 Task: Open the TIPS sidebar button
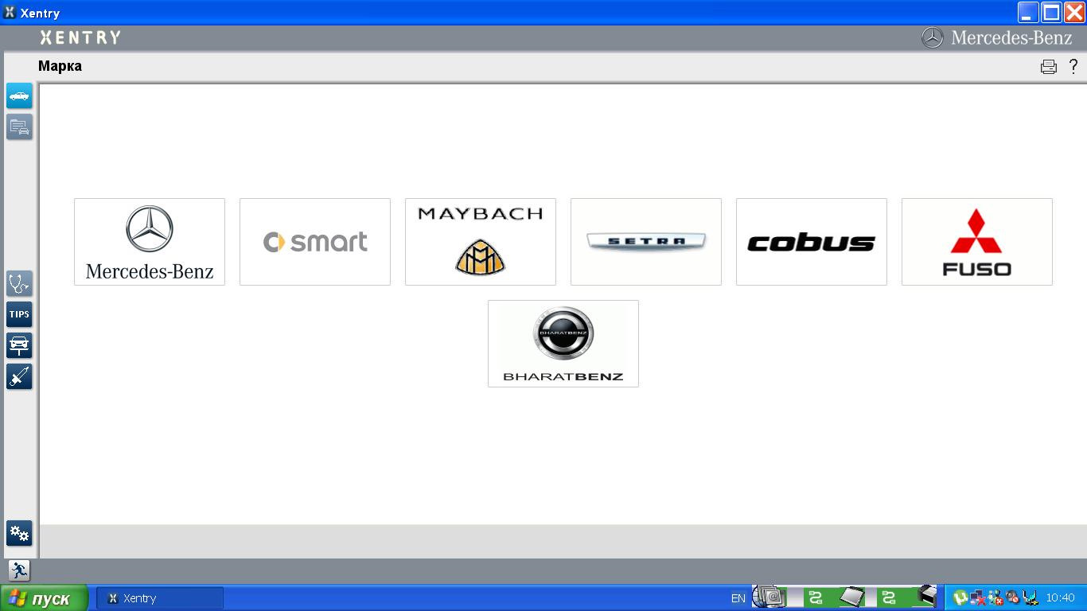[x=19, y=314]
